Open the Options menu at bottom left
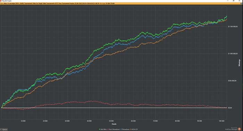The height and width of the screenshot is (131, 243). pyautogui.click(x=4, y=130)
